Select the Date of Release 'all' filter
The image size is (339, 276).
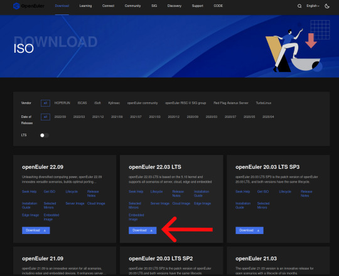(x=45, y=117)
